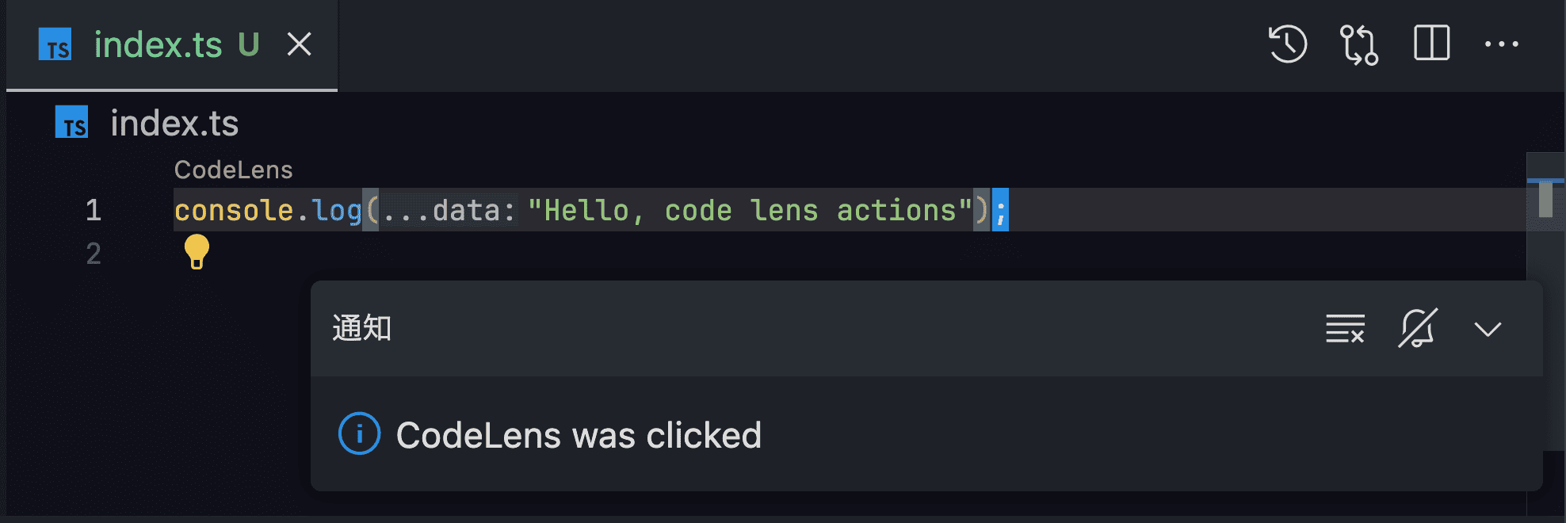Click the git compare changes icon

click(1358, 44)
